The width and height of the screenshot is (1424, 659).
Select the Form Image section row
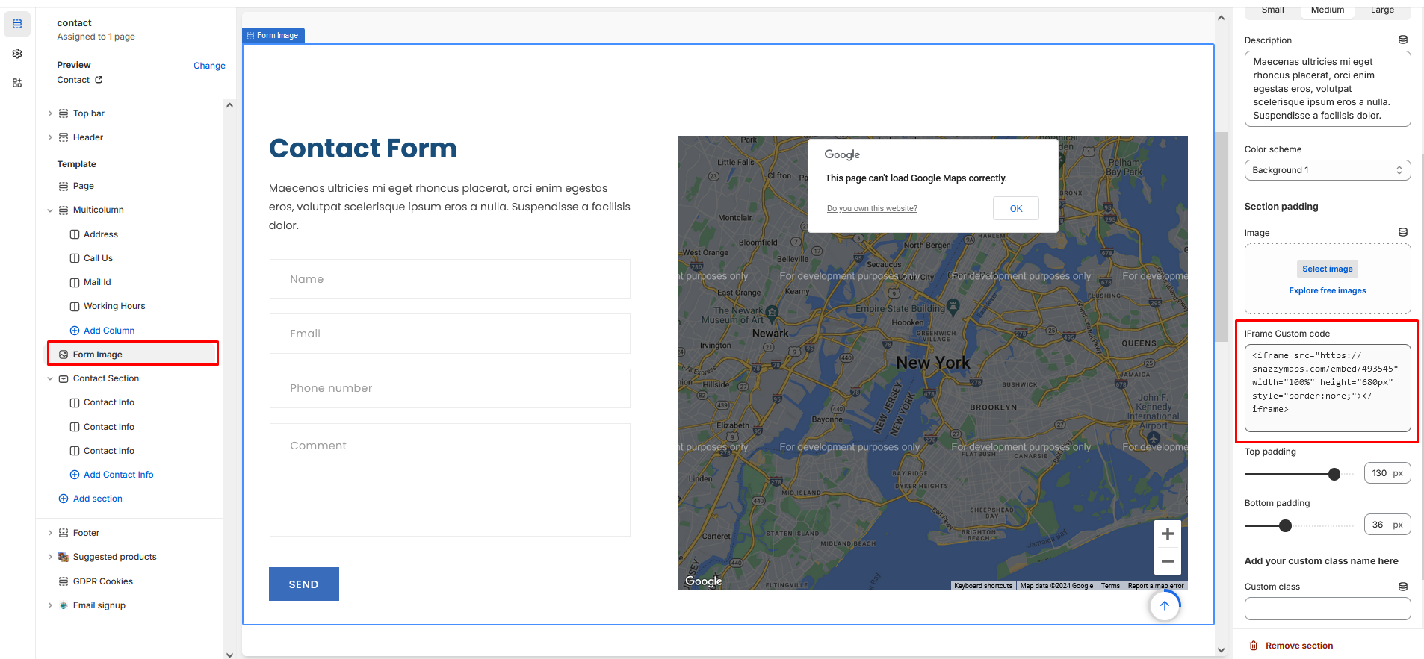(133, 354)
